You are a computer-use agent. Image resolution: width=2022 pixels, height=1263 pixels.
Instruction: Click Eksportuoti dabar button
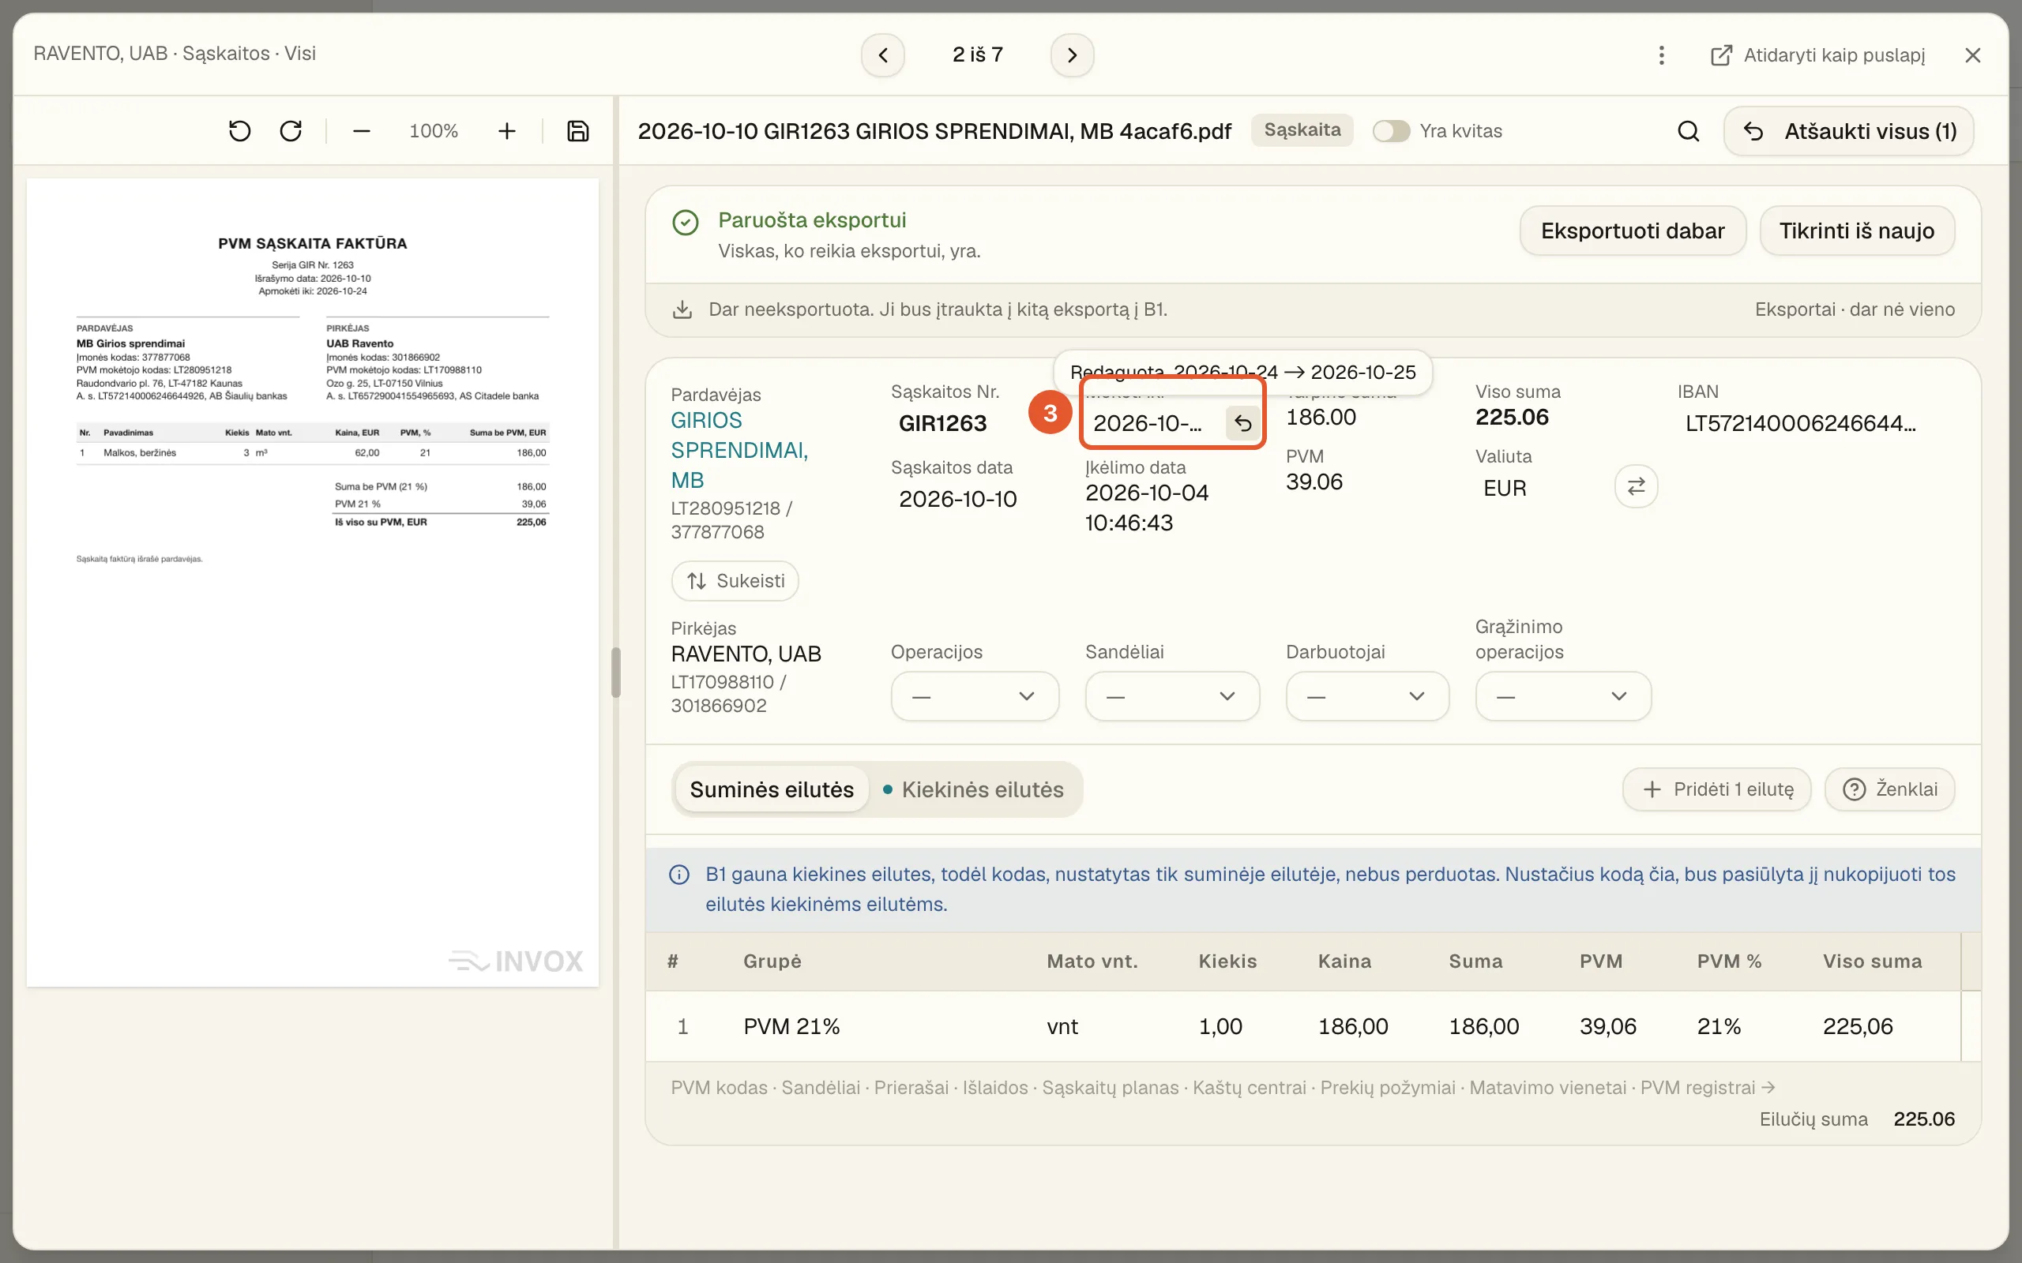pos(1632,230)
